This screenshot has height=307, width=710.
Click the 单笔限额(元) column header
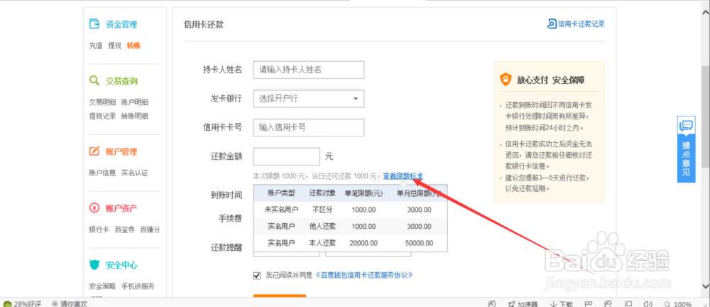[x=364, y=193]
